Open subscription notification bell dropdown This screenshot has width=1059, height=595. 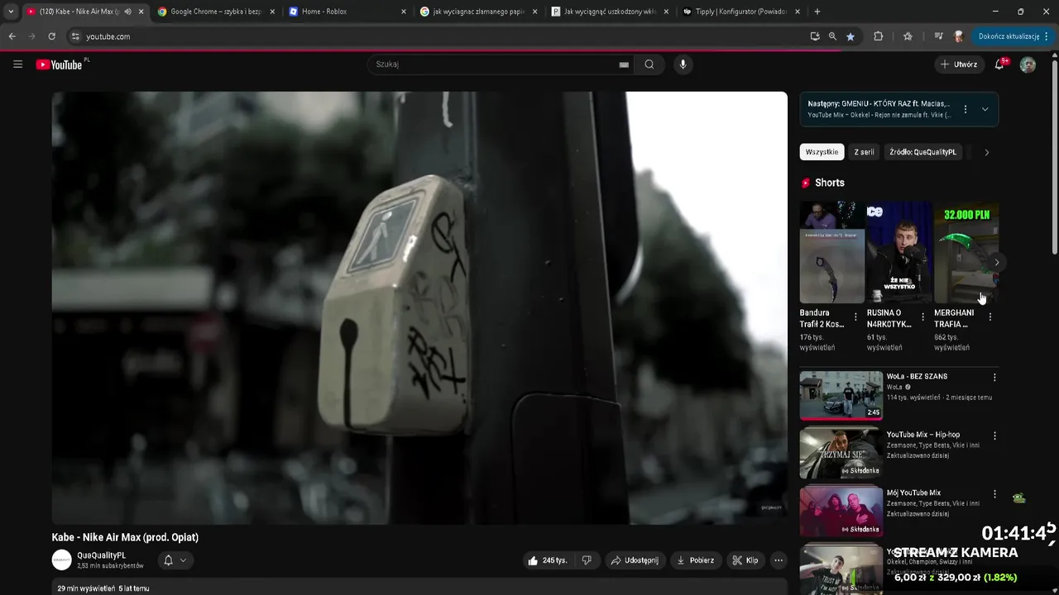click(175, 560)
